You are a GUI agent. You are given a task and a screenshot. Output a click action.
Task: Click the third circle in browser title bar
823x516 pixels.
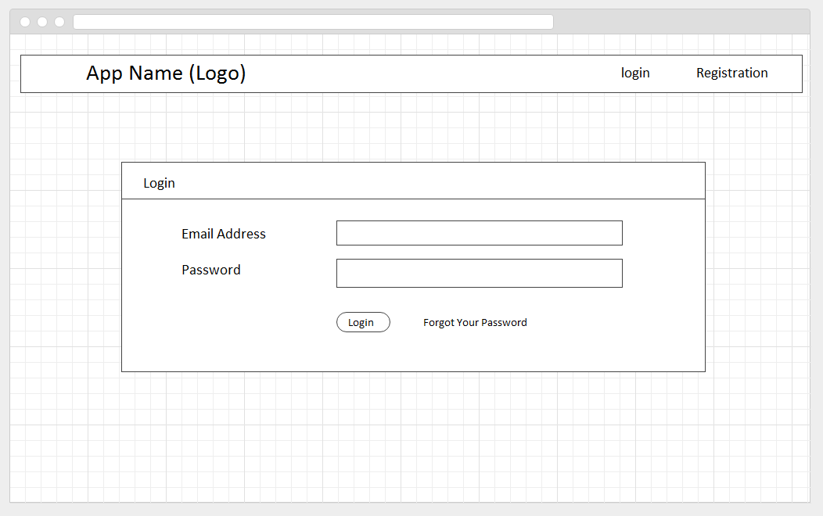(x=59, y=22)
